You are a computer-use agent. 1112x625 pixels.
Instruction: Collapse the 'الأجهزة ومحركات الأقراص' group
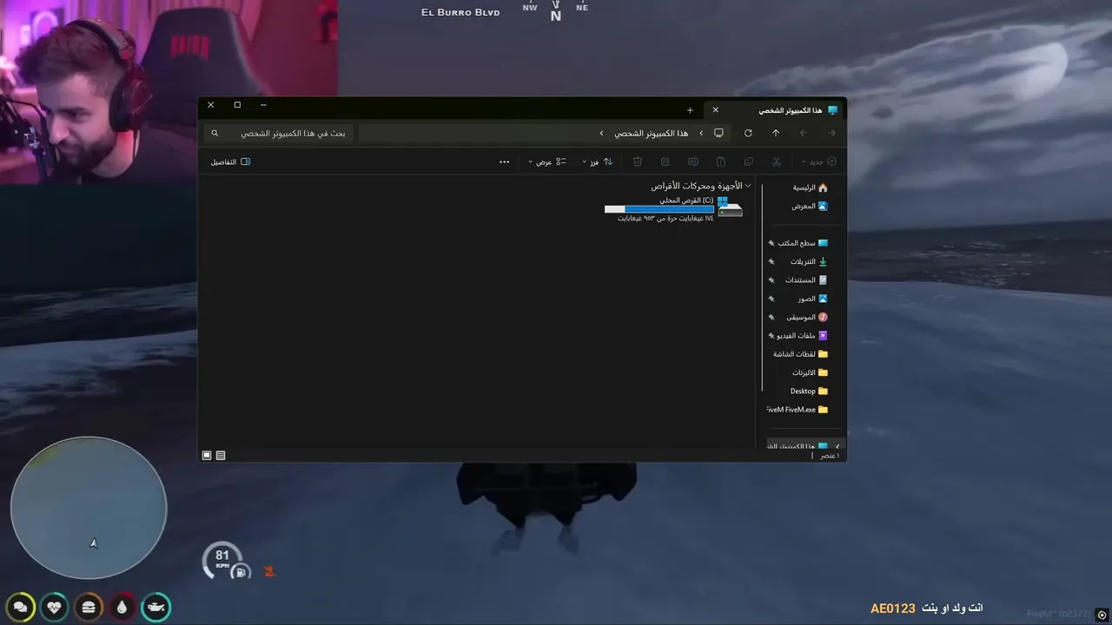coord(748,186)
